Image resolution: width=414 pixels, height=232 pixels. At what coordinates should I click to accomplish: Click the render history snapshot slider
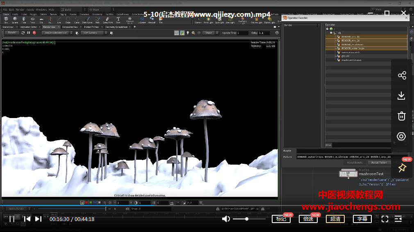(72, 209)
